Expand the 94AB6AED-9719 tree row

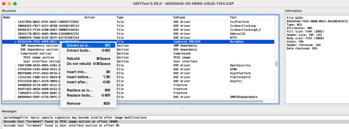[16, 85]
